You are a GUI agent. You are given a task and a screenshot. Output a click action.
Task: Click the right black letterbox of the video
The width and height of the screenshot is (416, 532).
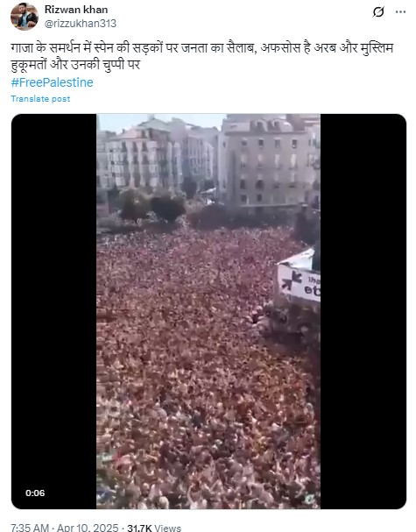pyautogui.click(x=363, y=311)
